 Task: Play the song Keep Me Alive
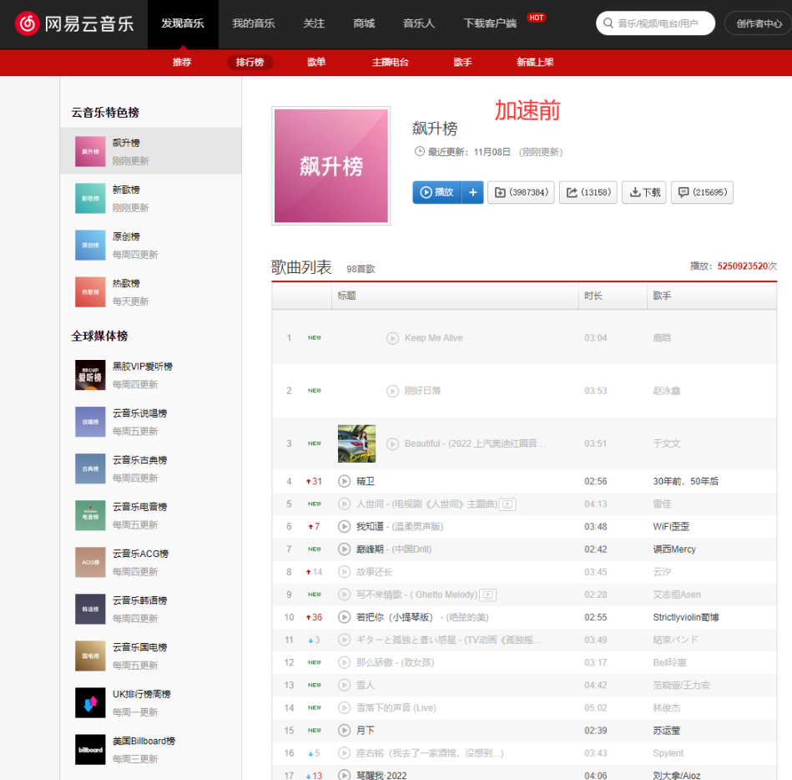click(392, 338)
